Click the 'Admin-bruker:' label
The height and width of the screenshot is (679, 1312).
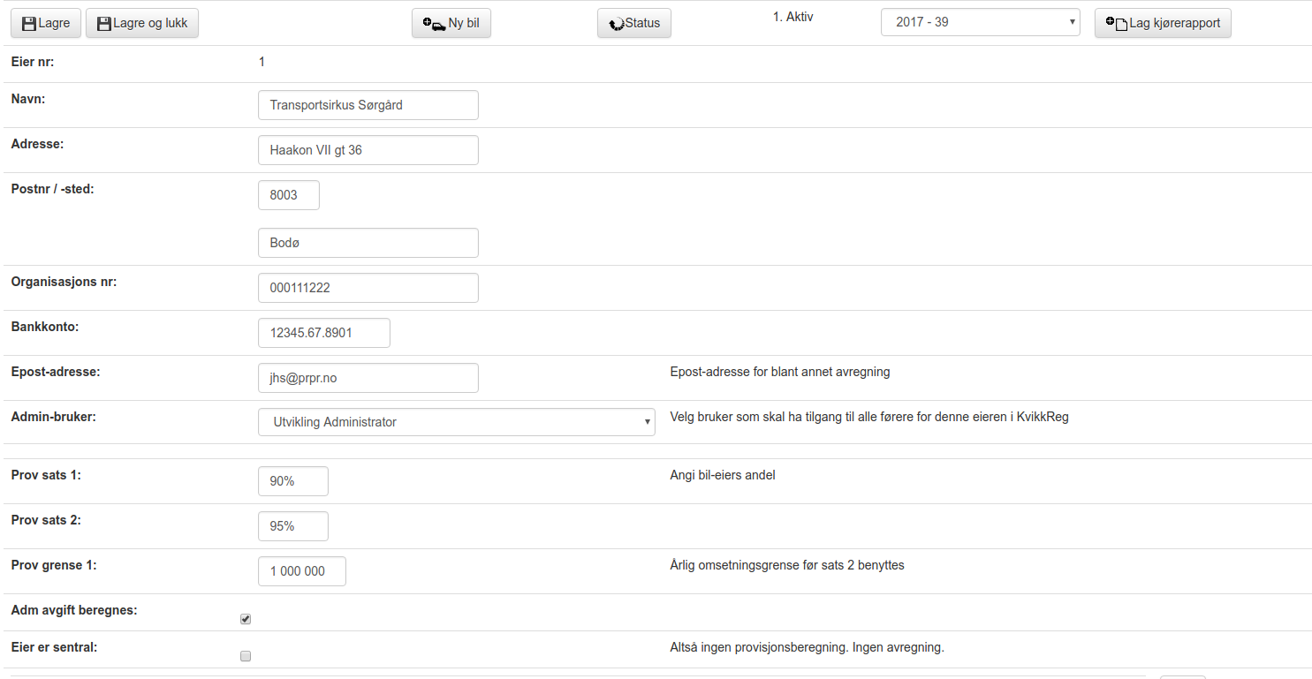(53, 417)
